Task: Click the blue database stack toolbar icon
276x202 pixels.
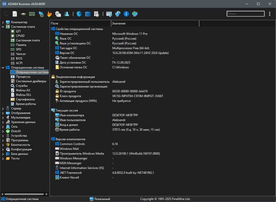Action: pos(87,14)
